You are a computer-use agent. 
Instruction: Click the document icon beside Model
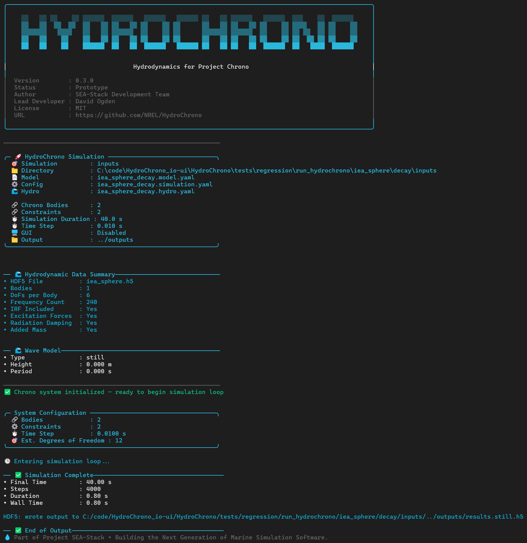point(14,178)
